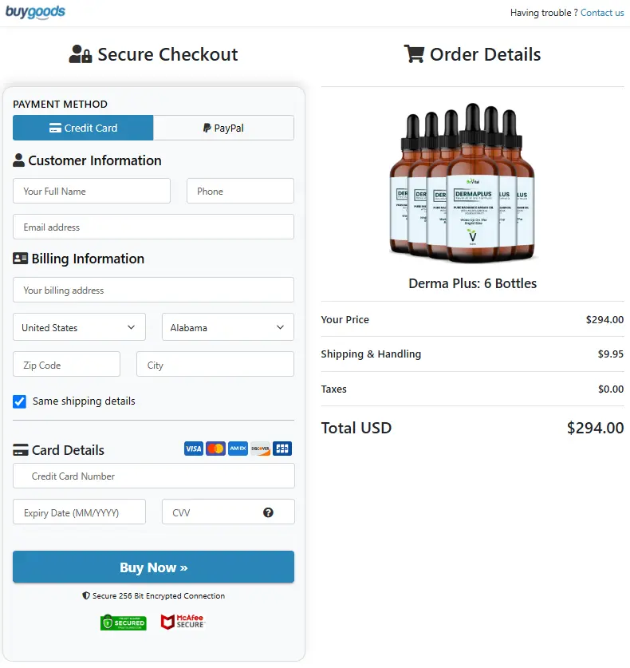Image resolution: width=630 pixels, height=668 pixels.
Task: Open the United States country dropdown
Action: pyautogui.click(x=78, y=327)
